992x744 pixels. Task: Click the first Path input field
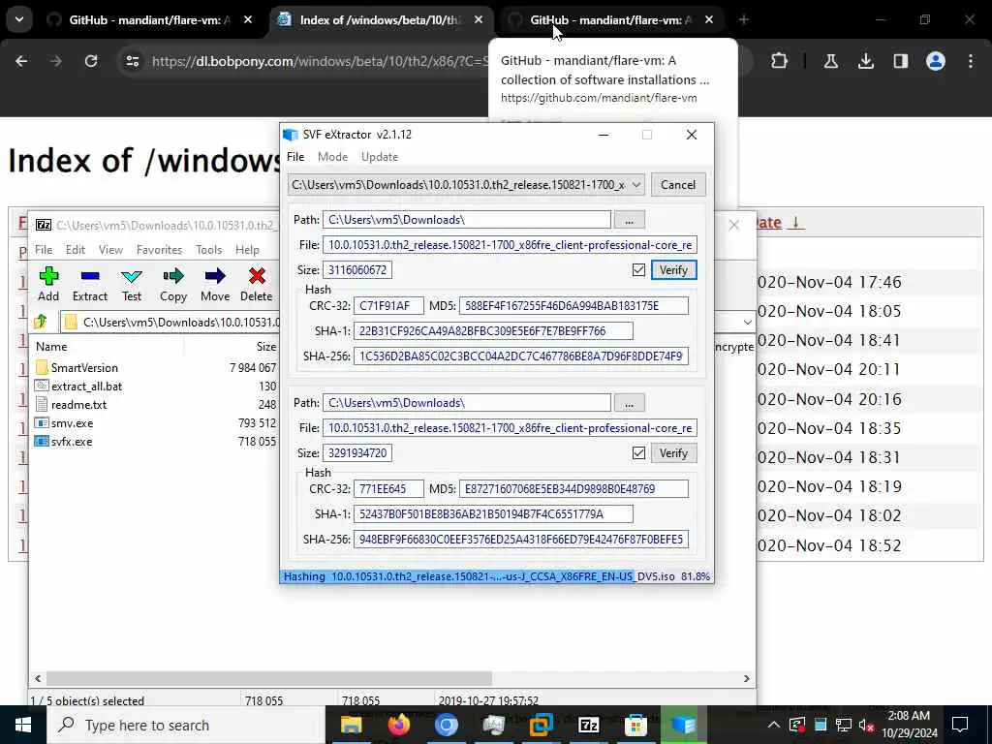tap(467, 220)
